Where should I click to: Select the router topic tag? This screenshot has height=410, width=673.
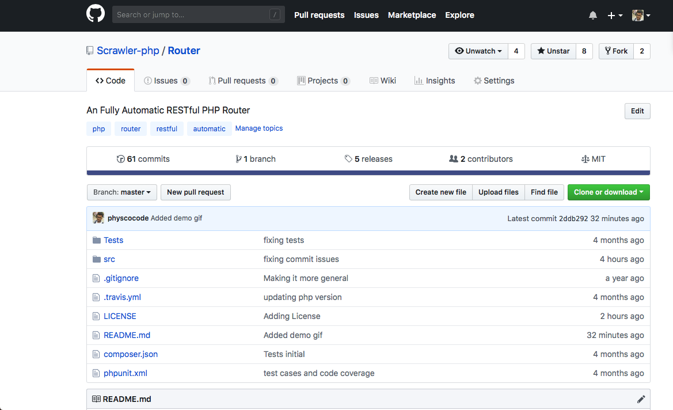tap(131, 129)
